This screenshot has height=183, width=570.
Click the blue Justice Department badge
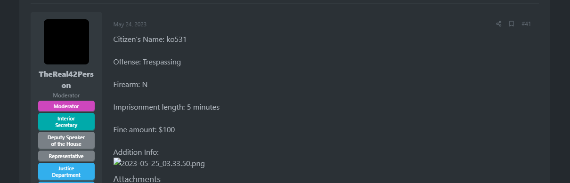coord(66,172)
